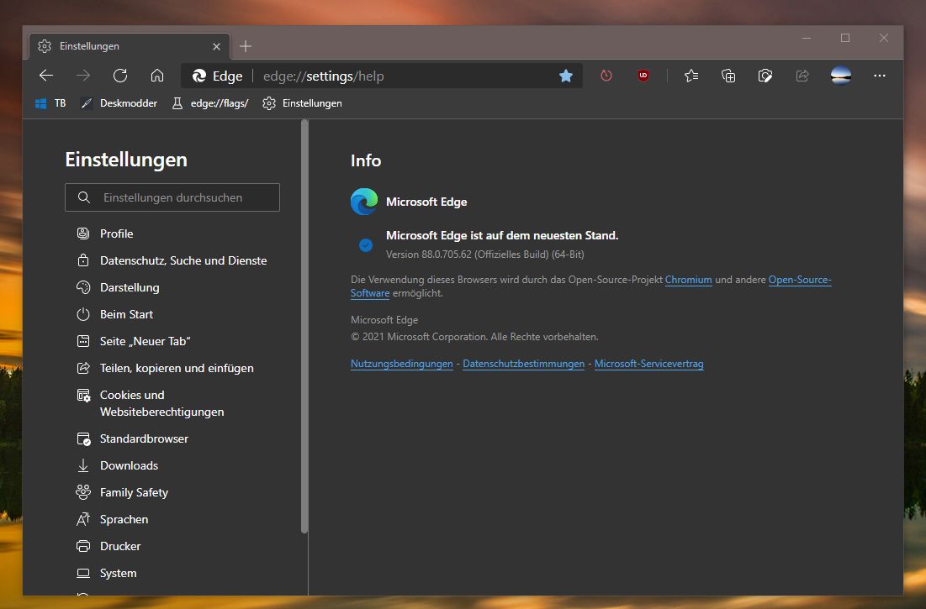Viewport: 926px width, 609px height.
Task: Open the Datenschutzbestimmungen link
Action: point(523,364)
